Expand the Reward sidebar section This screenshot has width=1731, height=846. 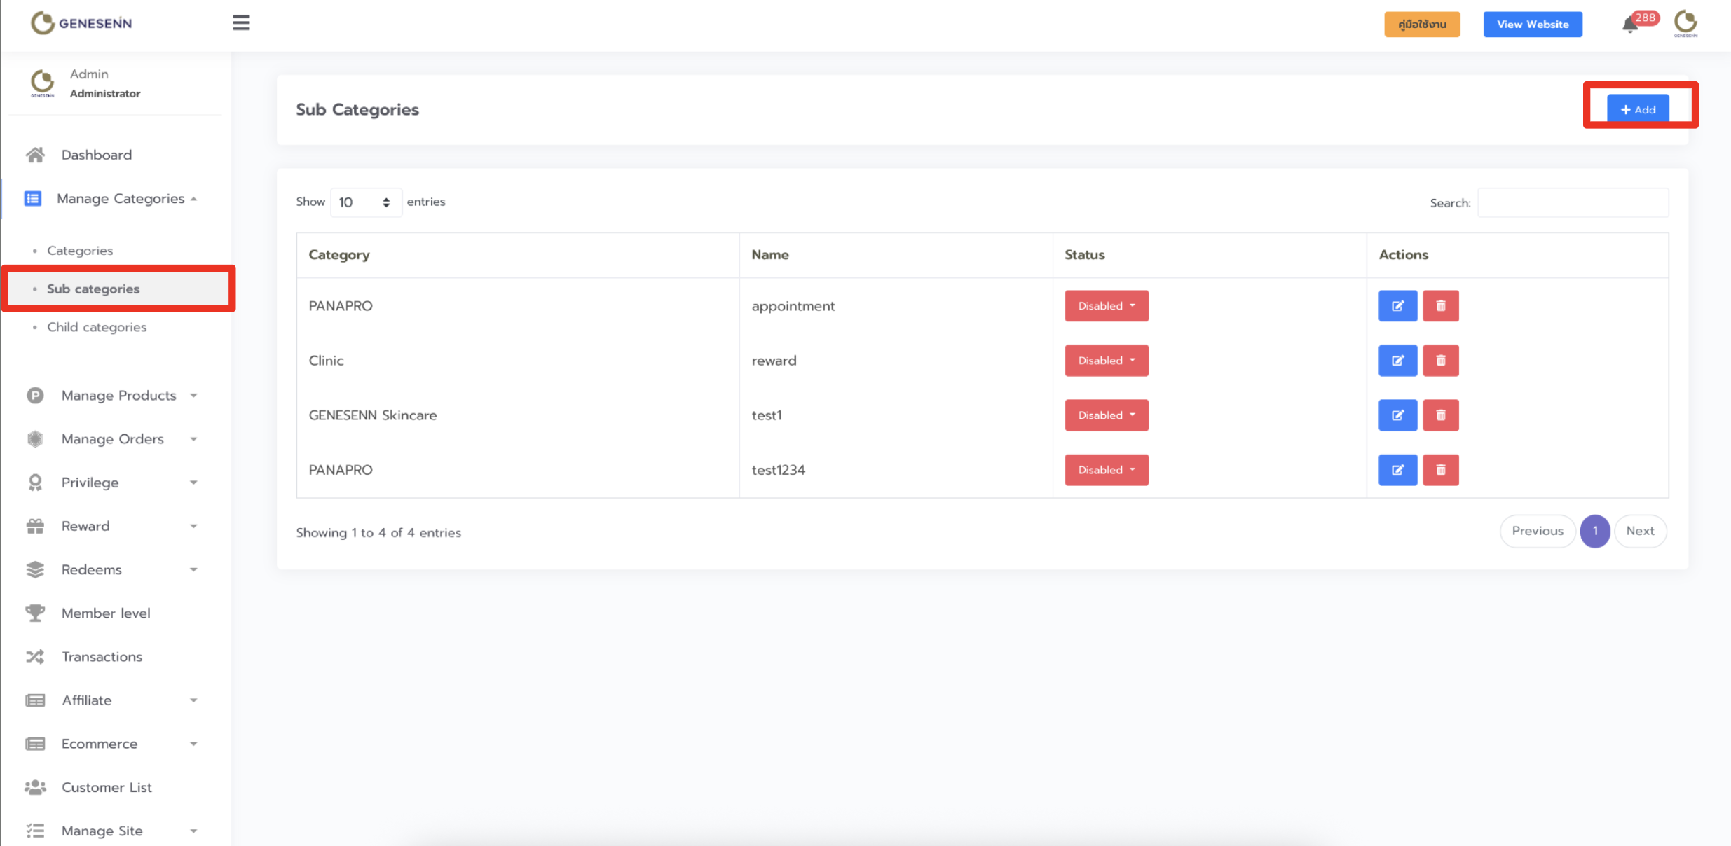[85, 526]
